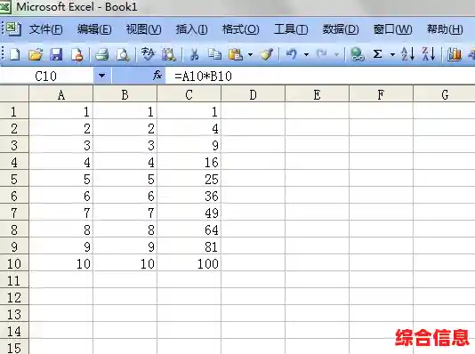Select cell A10 containing 10
475x354 pixels.
[x=60, y=263]
